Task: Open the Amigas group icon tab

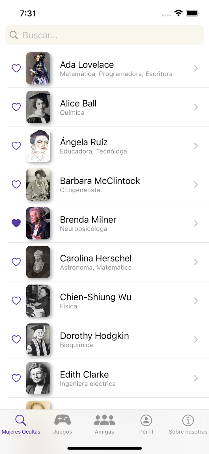Action: point(104,420)
